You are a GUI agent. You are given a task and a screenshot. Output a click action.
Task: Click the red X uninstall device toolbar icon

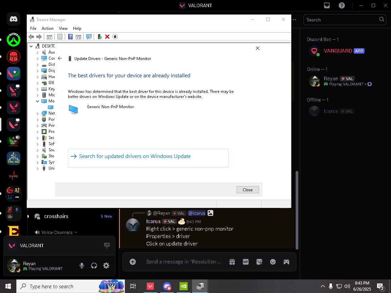pos(107,37)
